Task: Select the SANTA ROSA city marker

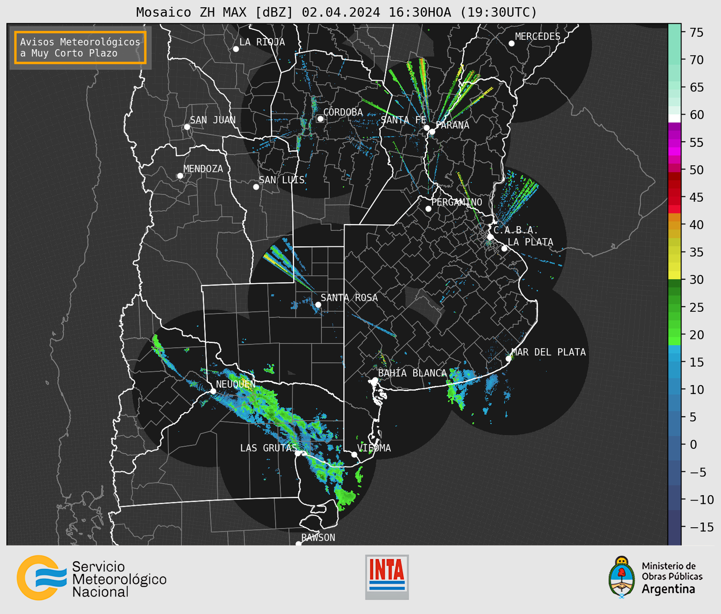Action: pos(318,304)
